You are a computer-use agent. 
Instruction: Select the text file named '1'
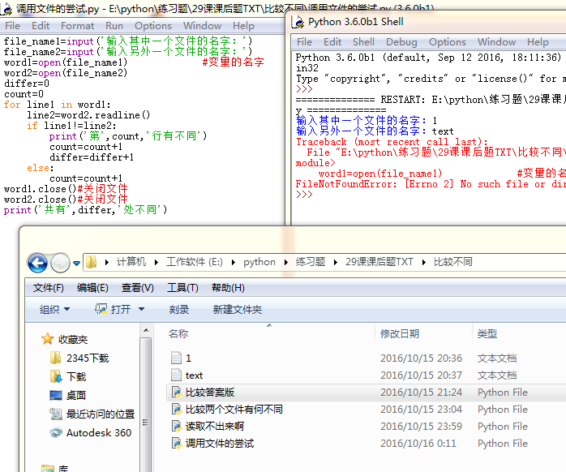(188, 358)
